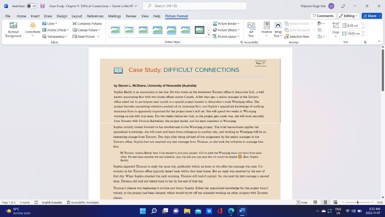Apply the black-framed picture style thumbnail
385x217 pixels.
[x=199, y=30]
